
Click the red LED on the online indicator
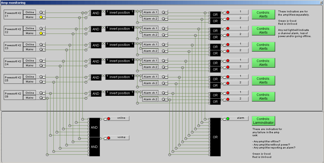(x=109, y=119)
